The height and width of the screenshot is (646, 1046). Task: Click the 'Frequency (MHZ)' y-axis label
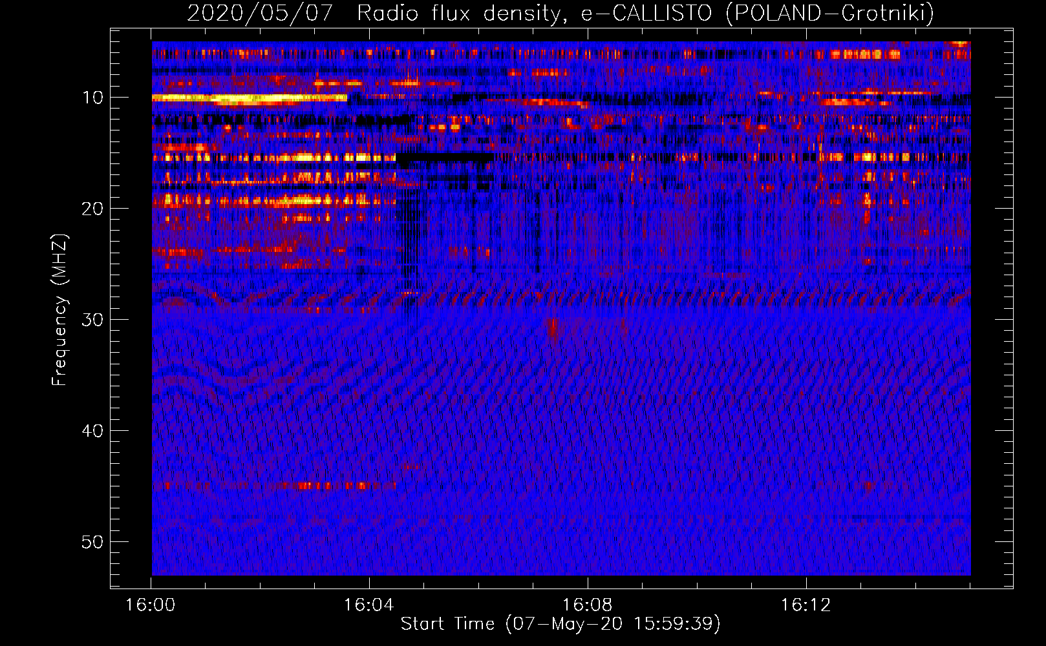pos(59,310)
